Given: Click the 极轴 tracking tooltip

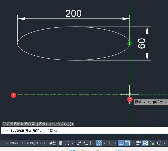Looking at the screenshot, I should click(x=151, y=102).
